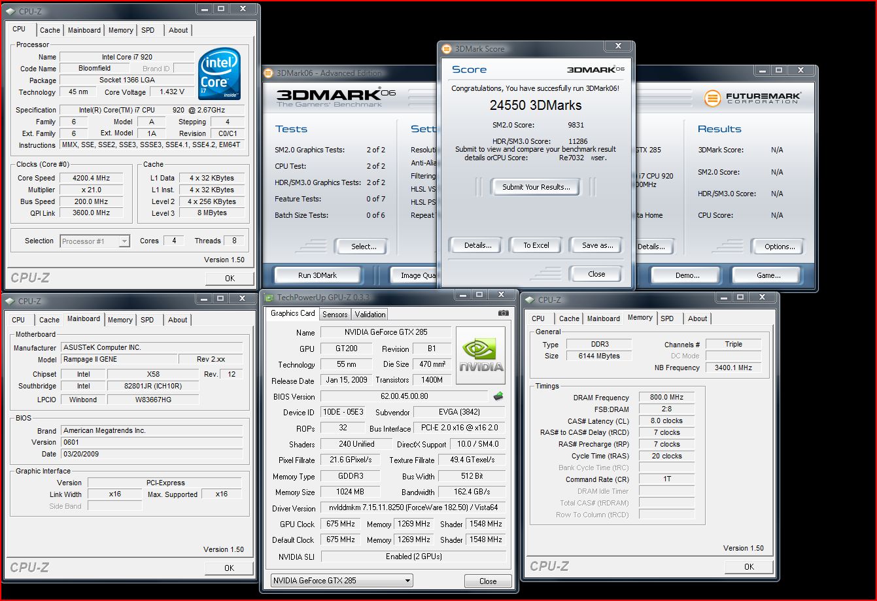This screenshot has height=601, width=877.
Task: Click the Core Voltage 1.432 V field
Action: (x=171, y=92)
